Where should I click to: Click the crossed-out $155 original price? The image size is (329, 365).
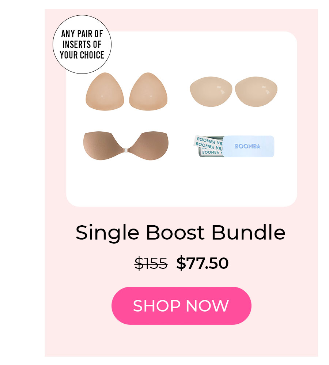(151, 263)
